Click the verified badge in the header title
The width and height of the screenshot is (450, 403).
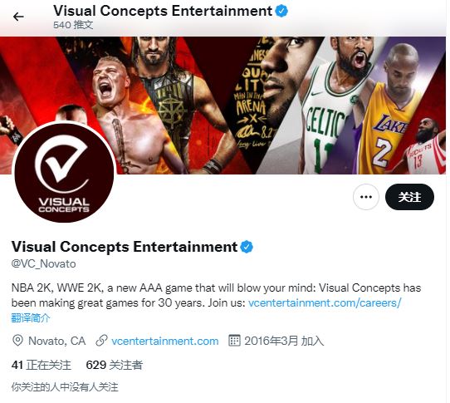click(x=281, y=11)
